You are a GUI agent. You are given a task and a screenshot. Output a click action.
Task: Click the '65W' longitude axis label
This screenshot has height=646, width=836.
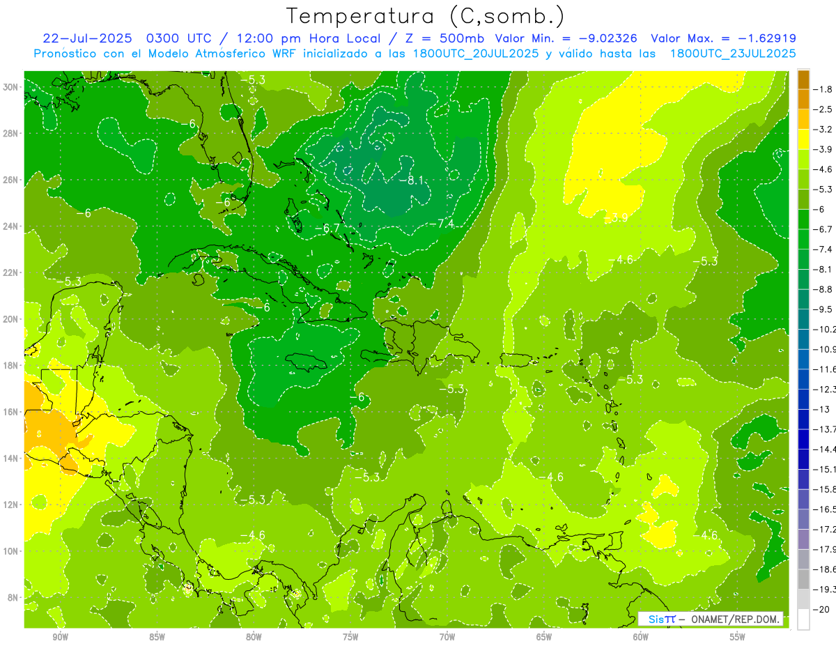click(x=544, y=638)
